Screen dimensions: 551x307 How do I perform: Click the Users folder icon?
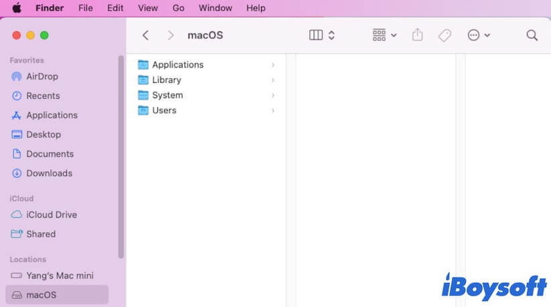(x=143, y=110)
